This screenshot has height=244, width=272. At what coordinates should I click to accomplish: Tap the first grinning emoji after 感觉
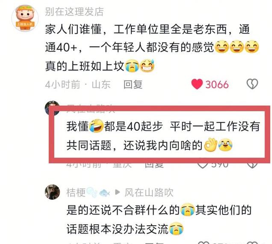222,47
